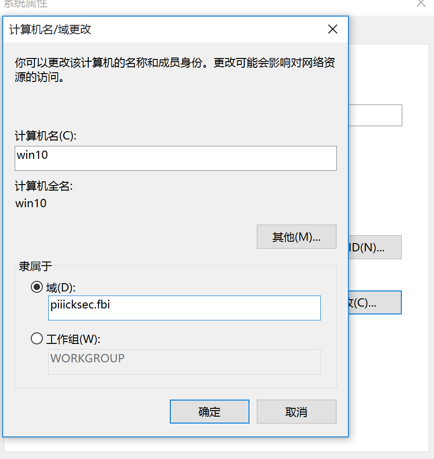This screenshot has width=434, height=459.
Task: Select the 工作组(W) radio button
Action: [36, 339]
